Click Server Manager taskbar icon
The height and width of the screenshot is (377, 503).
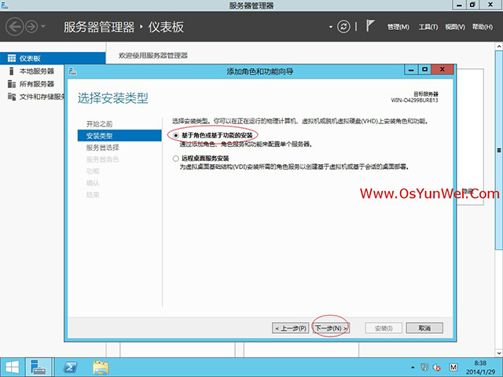pos(39,366)
